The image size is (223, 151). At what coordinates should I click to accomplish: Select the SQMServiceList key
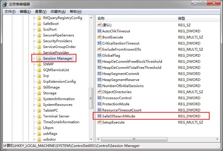(x=56, y=70)
